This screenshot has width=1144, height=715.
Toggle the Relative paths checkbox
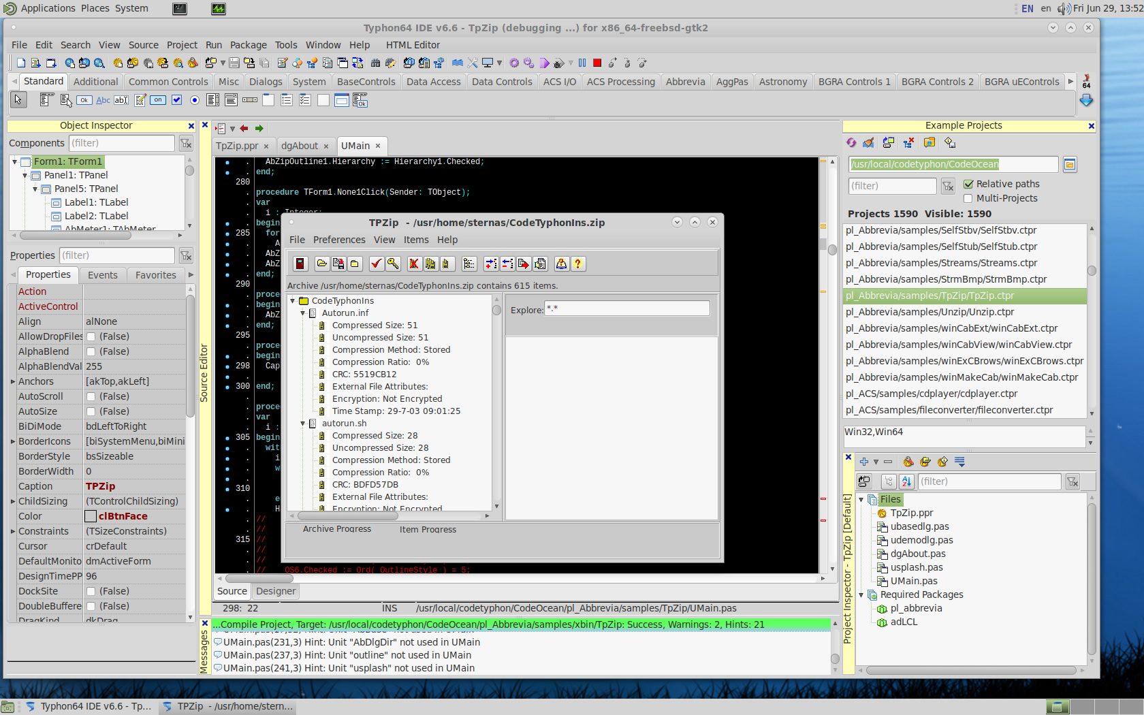(968, 184)
